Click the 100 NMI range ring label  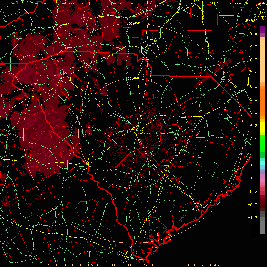pyautogui.click(x=133, y=23)
